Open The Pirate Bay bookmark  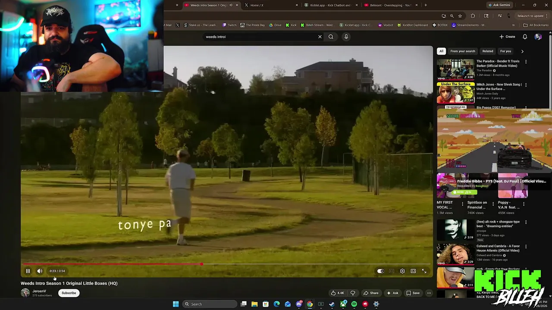[x=253, y=25]
